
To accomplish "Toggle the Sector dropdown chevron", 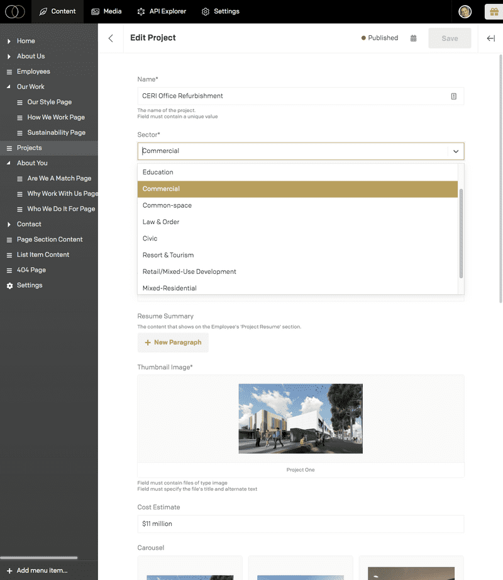I will pos(456,151).
